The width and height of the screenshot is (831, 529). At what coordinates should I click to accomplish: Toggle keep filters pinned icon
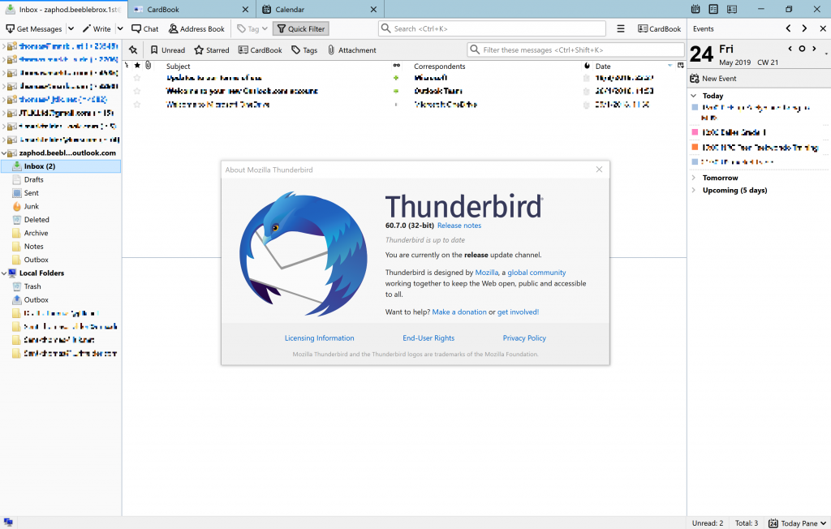pos(133,49)
